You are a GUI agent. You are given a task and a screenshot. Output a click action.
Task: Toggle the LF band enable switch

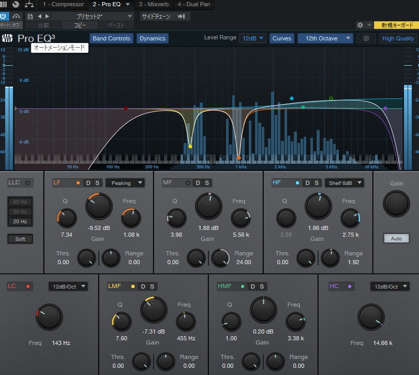point(78,183)
